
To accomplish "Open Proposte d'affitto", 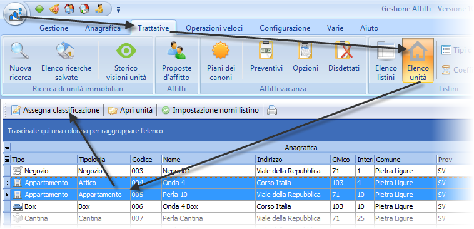I will (176, 61).
